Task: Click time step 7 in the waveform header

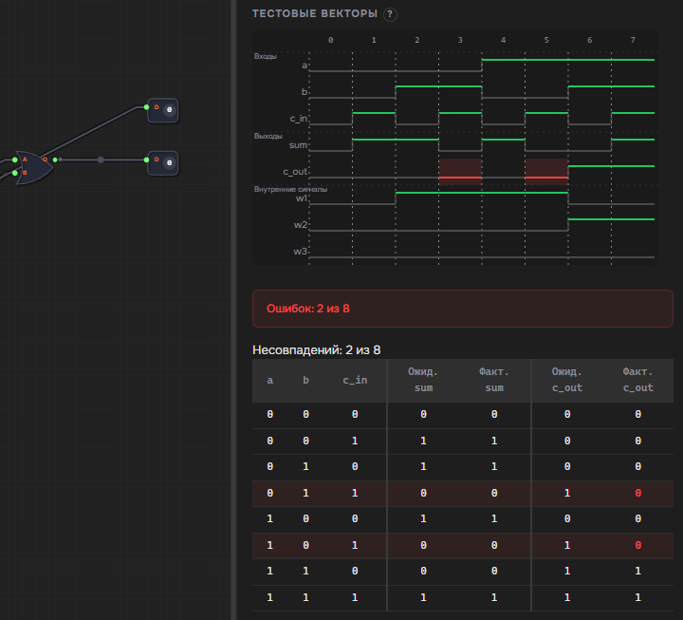Action: [x=633, y=40]
